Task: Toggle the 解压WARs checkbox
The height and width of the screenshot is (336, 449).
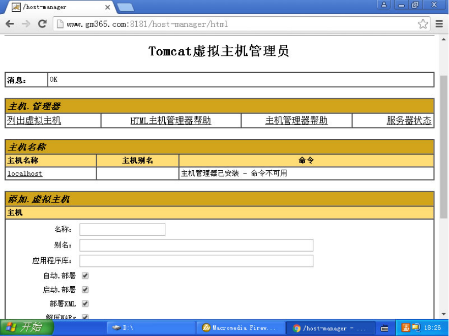Action: (85, 317)
